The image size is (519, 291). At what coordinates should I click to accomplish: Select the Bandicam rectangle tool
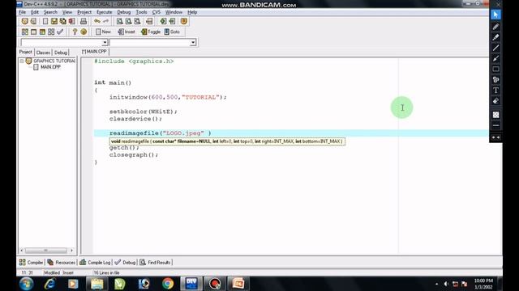495,69
